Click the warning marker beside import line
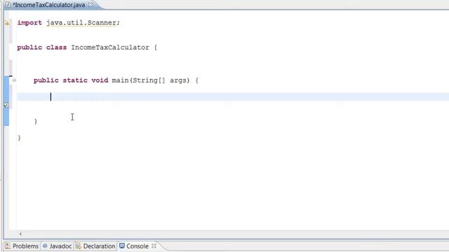This screenshot has height=252, width=449. point(7,23)
